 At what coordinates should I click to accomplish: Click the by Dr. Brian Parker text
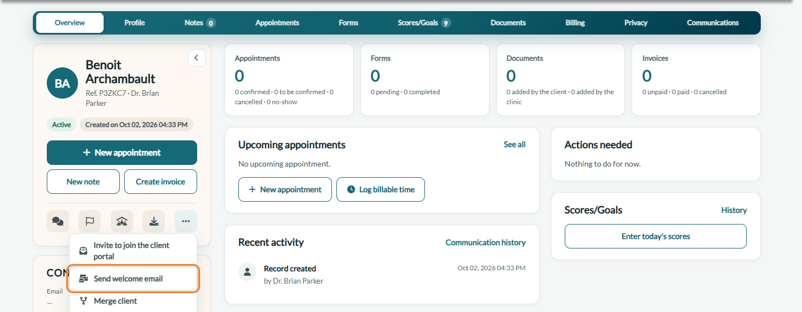[294, 281]
